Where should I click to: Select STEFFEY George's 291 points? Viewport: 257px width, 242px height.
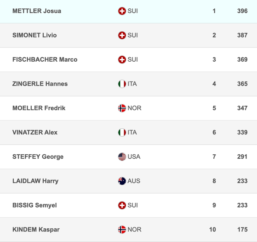click(242, 157)
